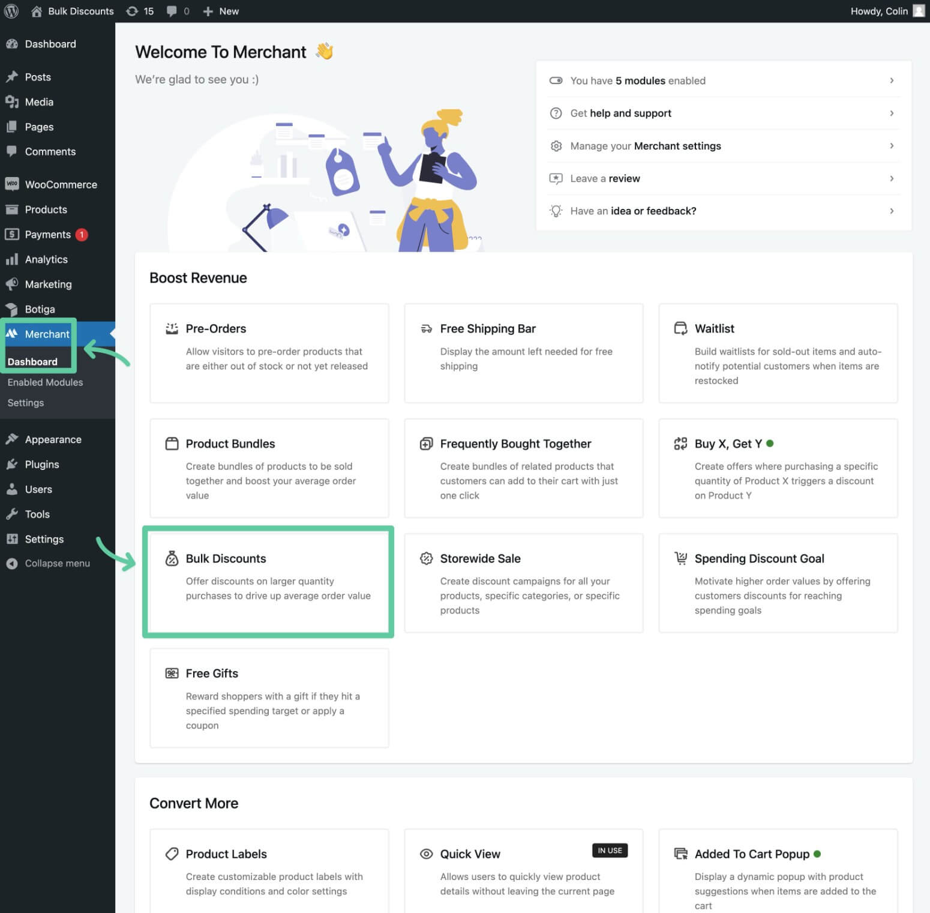Open the Buy X, Get Y module

pyautogui.click(x=778, y=468)
